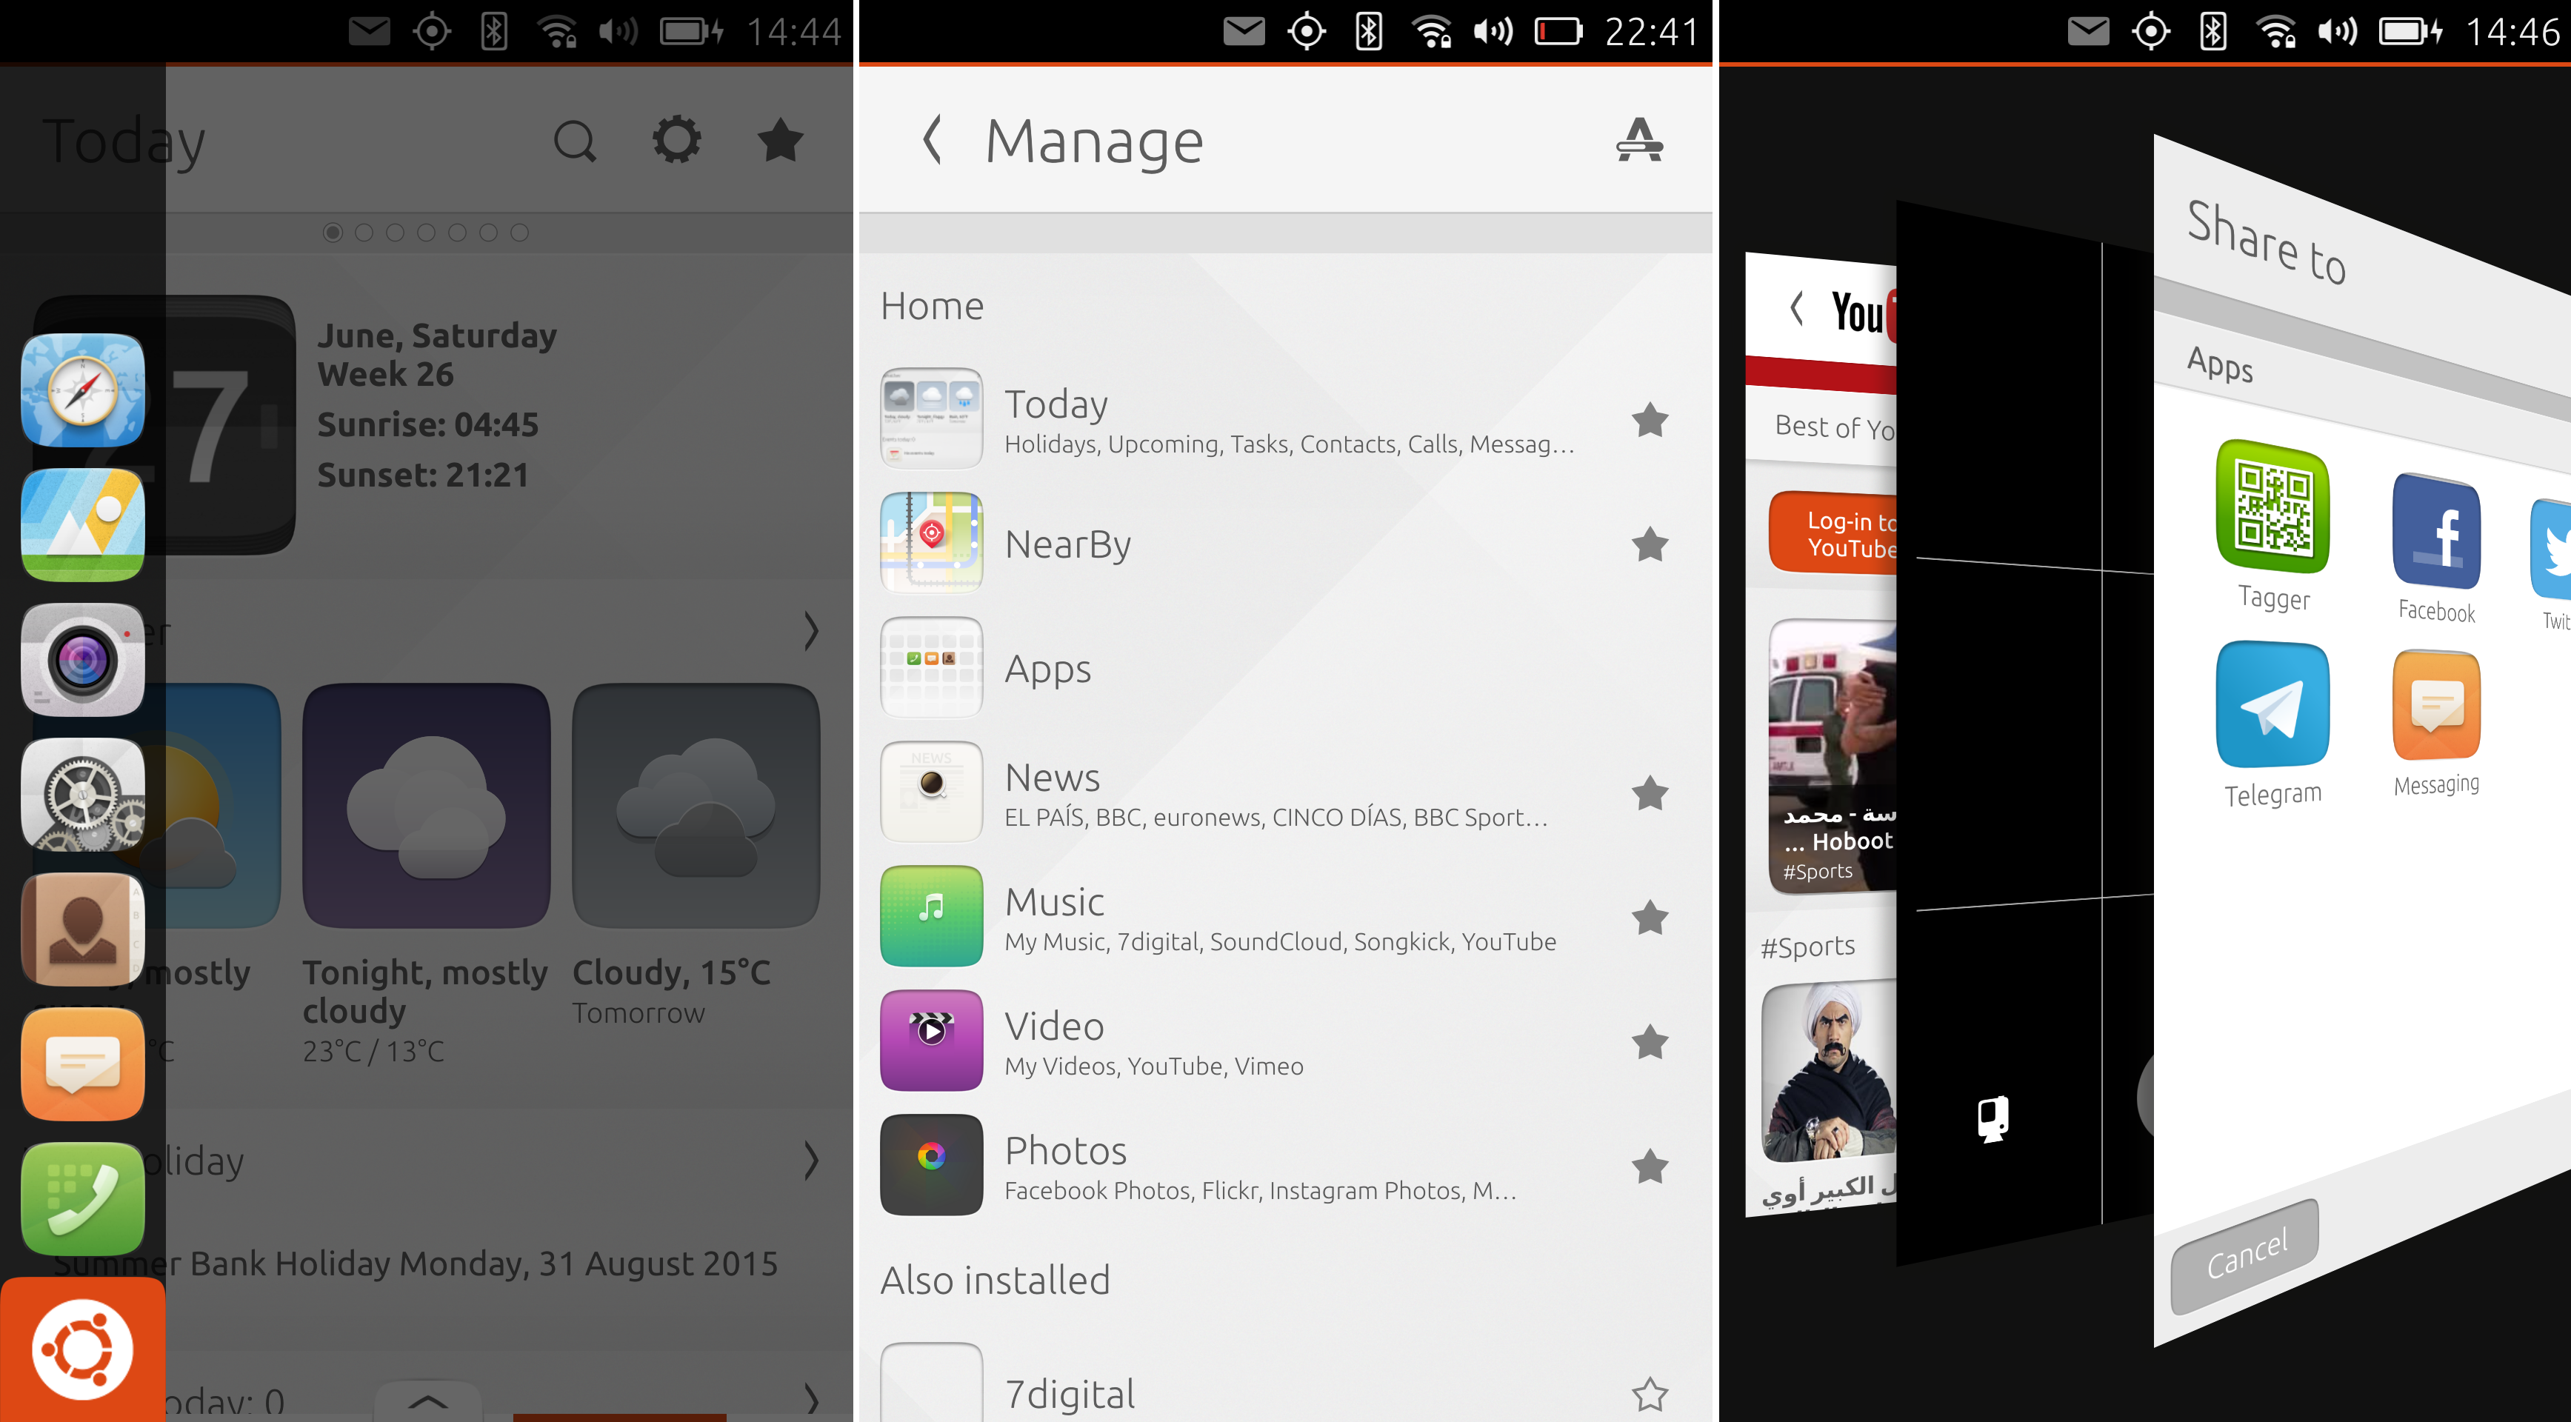Open the Contacts app in the launcher
The image size is (2571, 1422).
pyautogui.click(x=83, y=929)
